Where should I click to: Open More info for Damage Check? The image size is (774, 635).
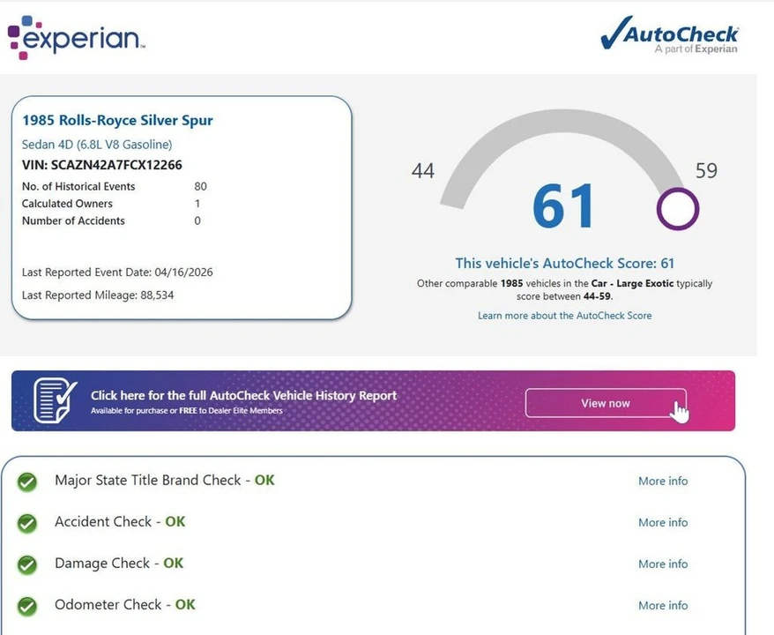pos(663,564)
